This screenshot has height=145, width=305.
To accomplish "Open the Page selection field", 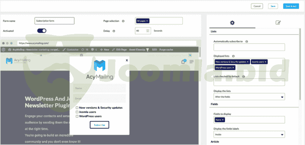I will (x=159, y=21).
